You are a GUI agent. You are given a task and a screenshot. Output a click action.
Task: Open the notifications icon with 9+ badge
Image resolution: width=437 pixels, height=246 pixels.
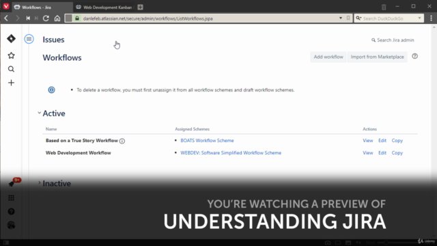12,183
